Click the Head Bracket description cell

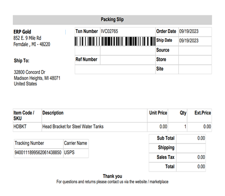pos(94,127)
